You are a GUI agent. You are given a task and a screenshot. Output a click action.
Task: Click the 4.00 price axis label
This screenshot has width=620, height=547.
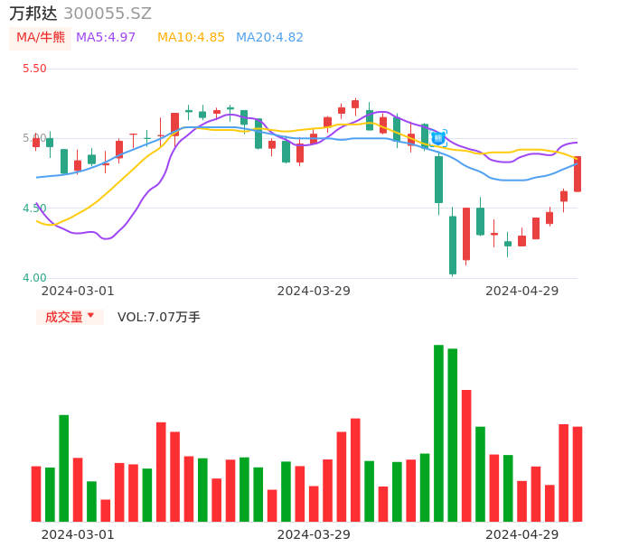34,278
